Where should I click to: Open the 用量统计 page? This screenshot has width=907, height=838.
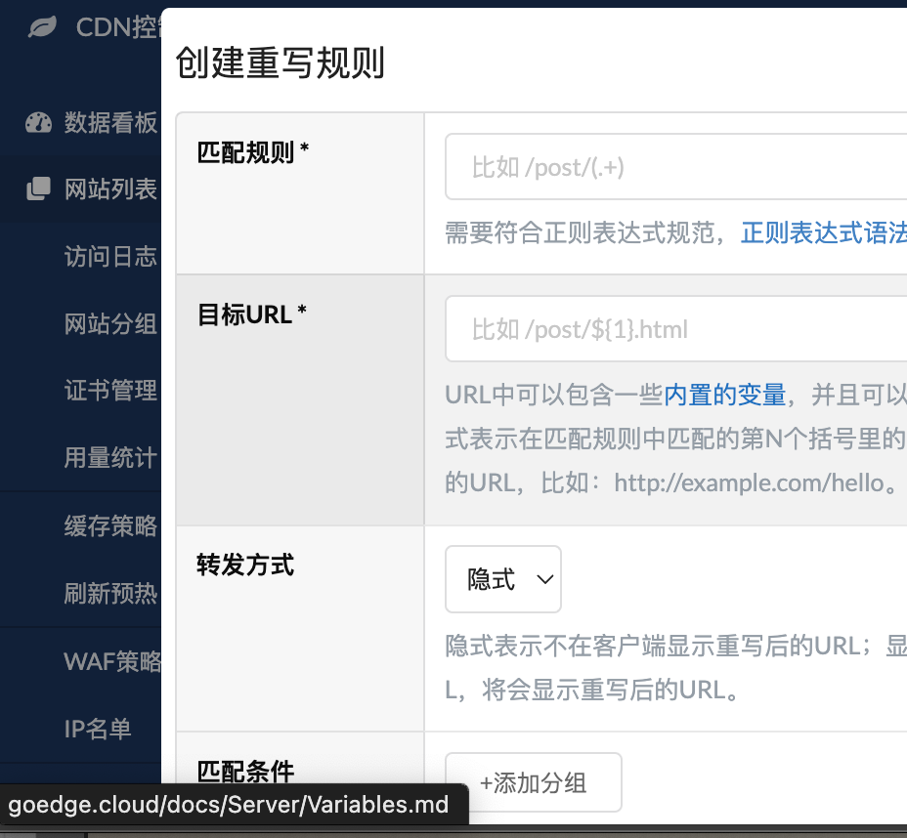(110, 458)
